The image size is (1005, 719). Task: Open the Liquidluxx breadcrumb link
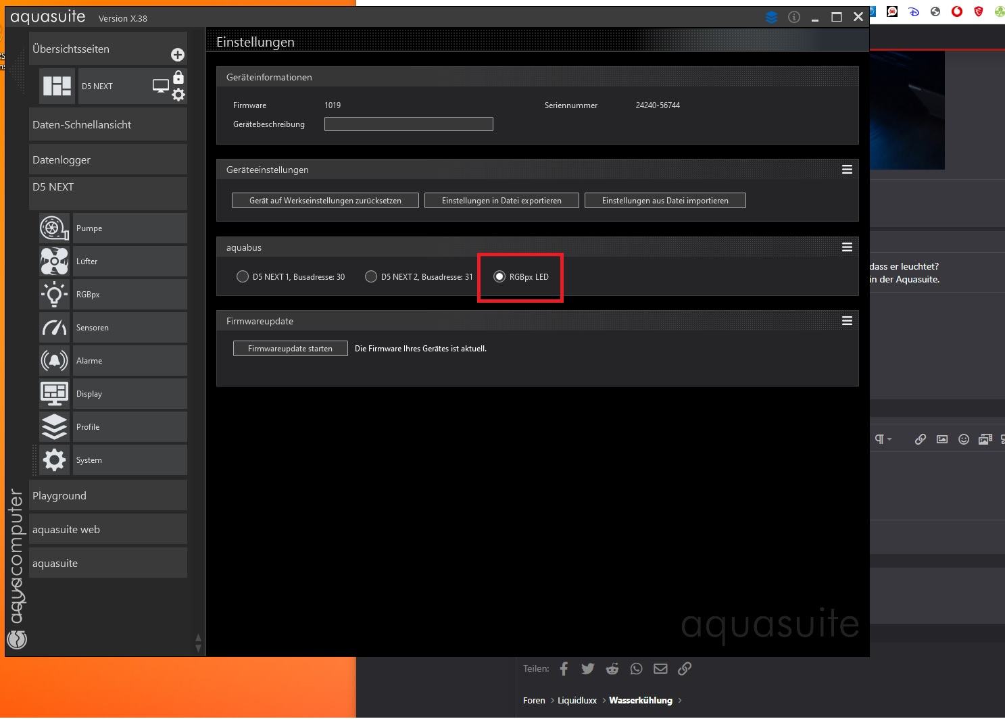click(x=577, y=701)
